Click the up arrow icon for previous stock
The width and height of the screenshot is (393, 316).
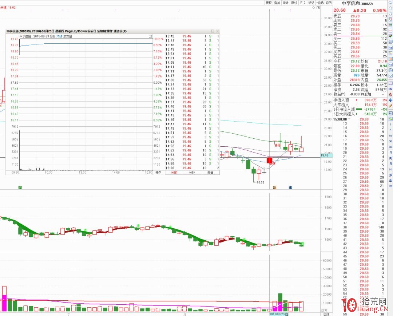(x=390, y=8)
